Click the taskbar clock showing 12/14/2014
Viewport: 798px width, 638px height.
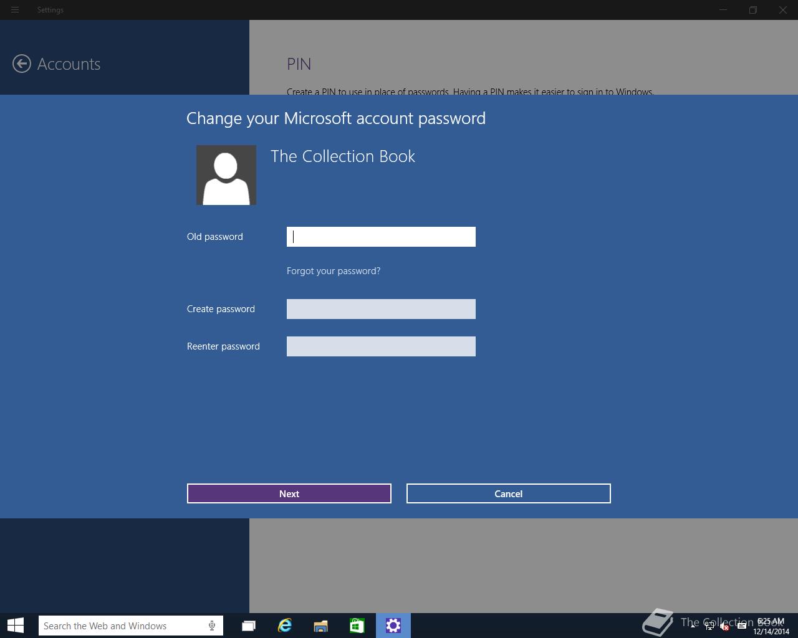pyautogui.click(x=771, y=626)
